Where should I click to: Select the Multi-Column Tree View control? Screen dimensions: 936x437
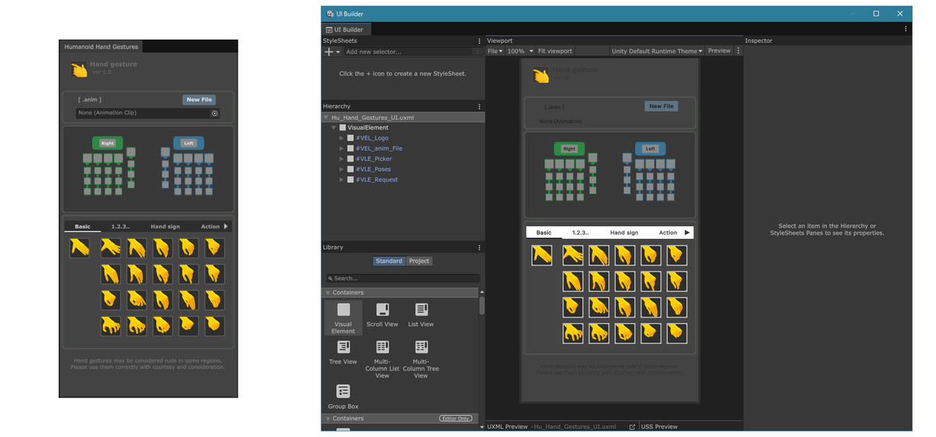421,359
